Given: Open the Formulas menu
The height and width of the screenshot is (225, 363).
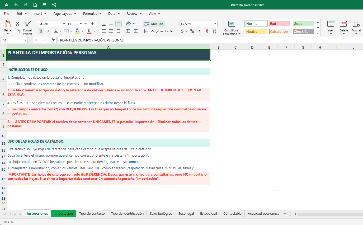Looking at the screenshot, I should click(x=92, y=13).
